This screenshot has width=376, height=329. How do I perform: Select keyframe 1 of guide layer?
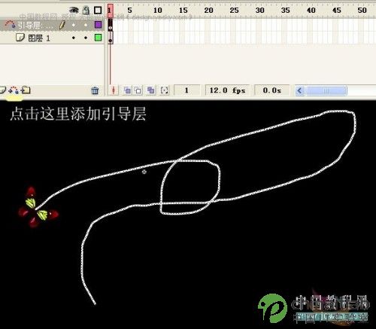coord(111,25)
